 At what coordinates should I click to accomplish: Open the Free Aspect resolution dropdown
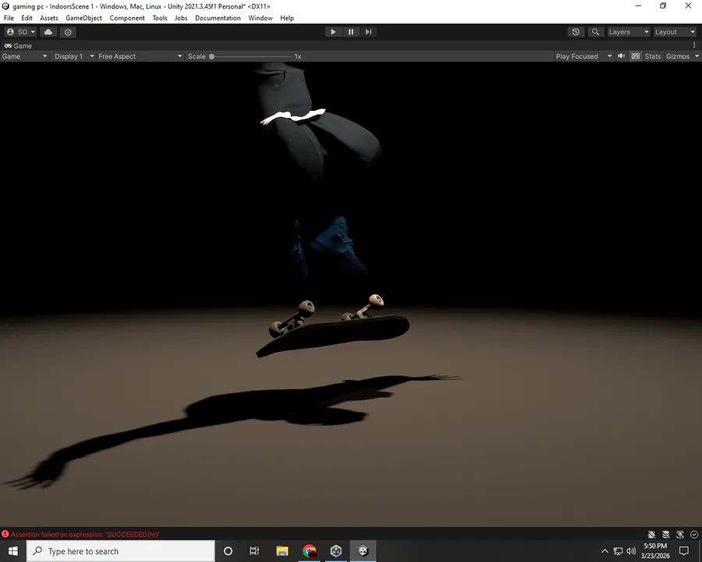point(140,56)
